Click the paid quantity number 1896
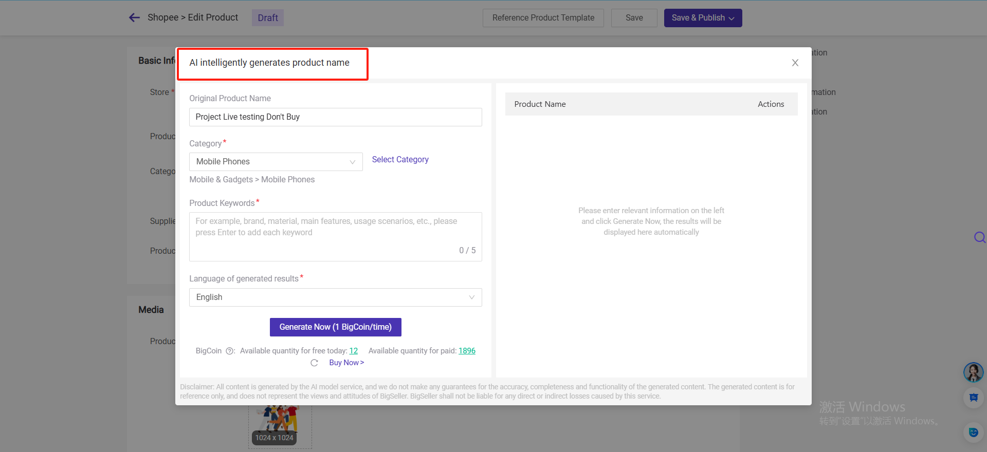The height and width of the screenshot is (452, 987). [467, 351]
